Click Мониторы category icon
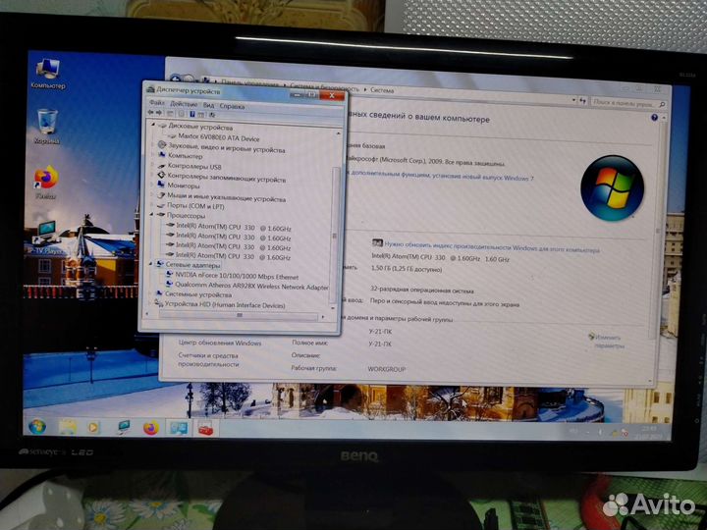The image size is (707, 530). (x=161, y=185)
